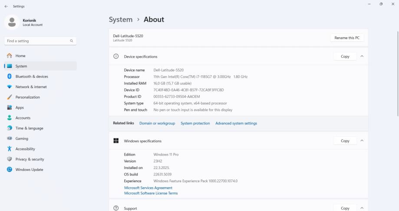Copy the Device specifications
The width and height of the screenshot is (399, 211).
pyautogui.click(x=345, y=57)
